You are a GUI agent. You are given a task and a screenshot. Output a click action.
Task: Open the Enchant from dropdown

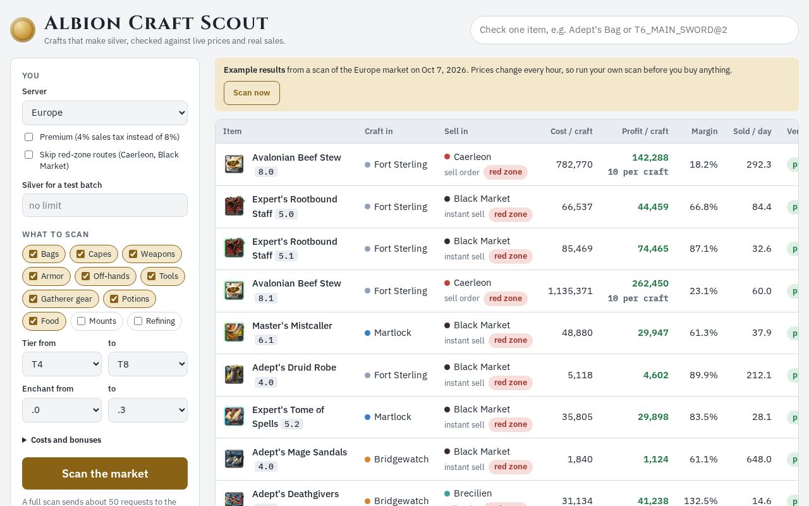click(x=62, y=410)
